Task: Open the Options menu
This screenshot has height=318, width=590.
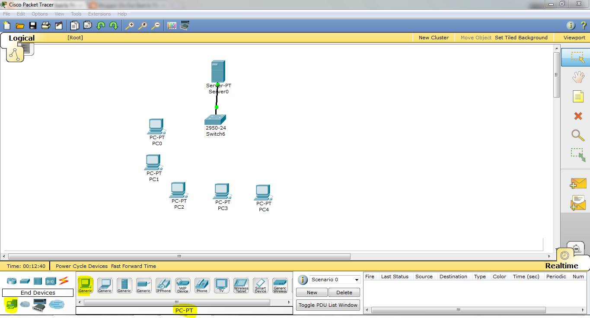Action: [x=40, y=14]
